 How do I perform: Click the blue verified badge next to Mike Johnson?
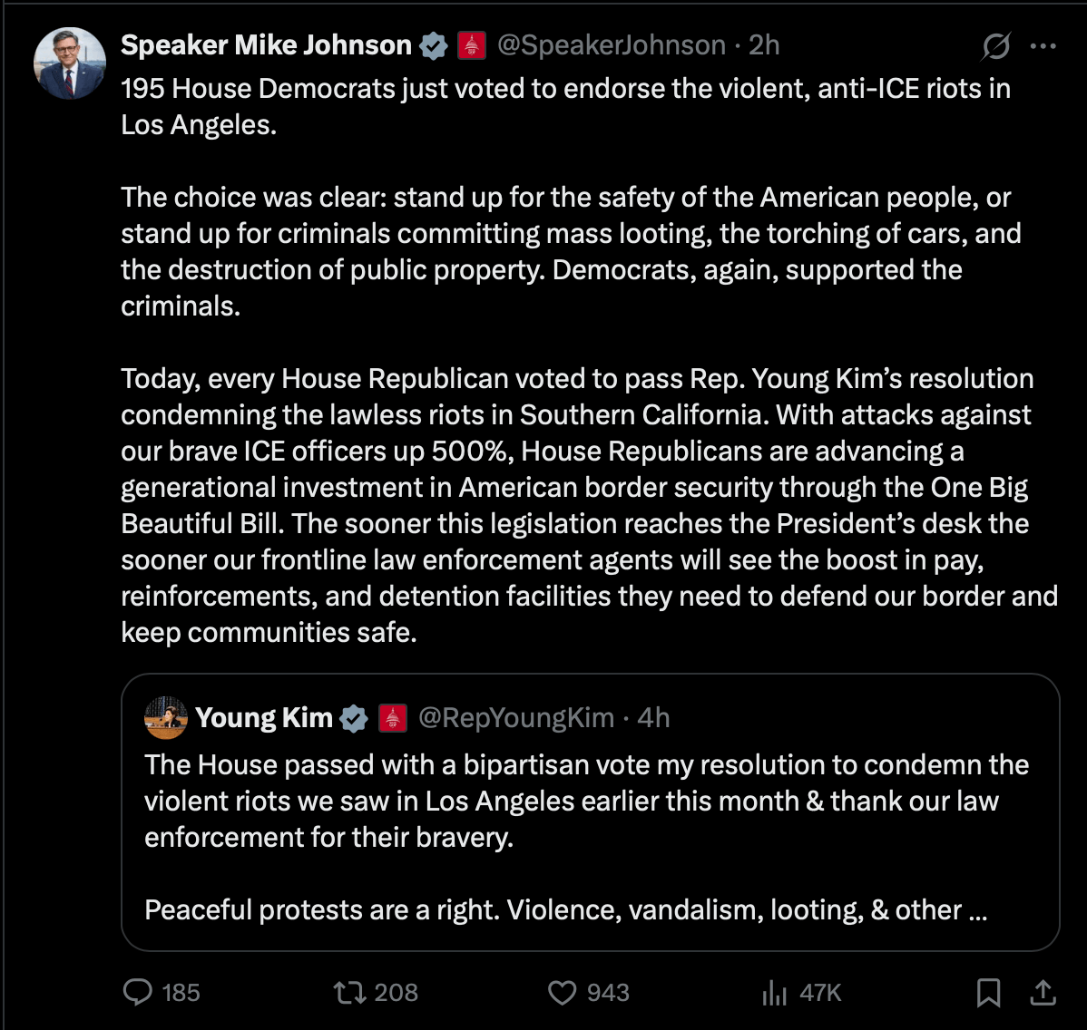[434, 45]
